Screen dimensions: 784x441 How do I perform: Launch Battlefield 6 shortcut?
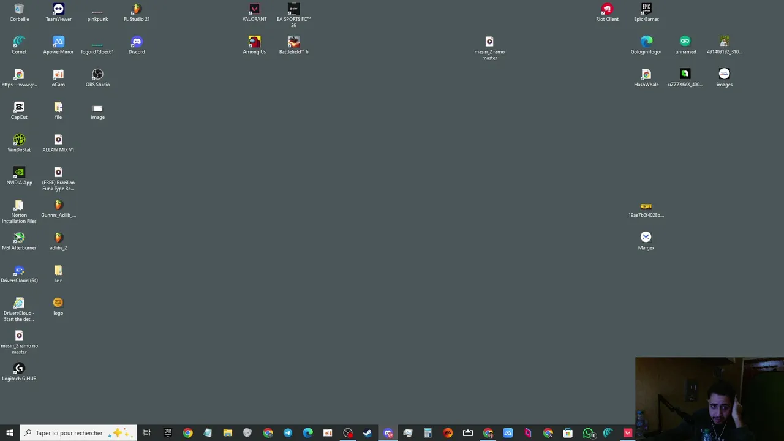coord(293,45)
